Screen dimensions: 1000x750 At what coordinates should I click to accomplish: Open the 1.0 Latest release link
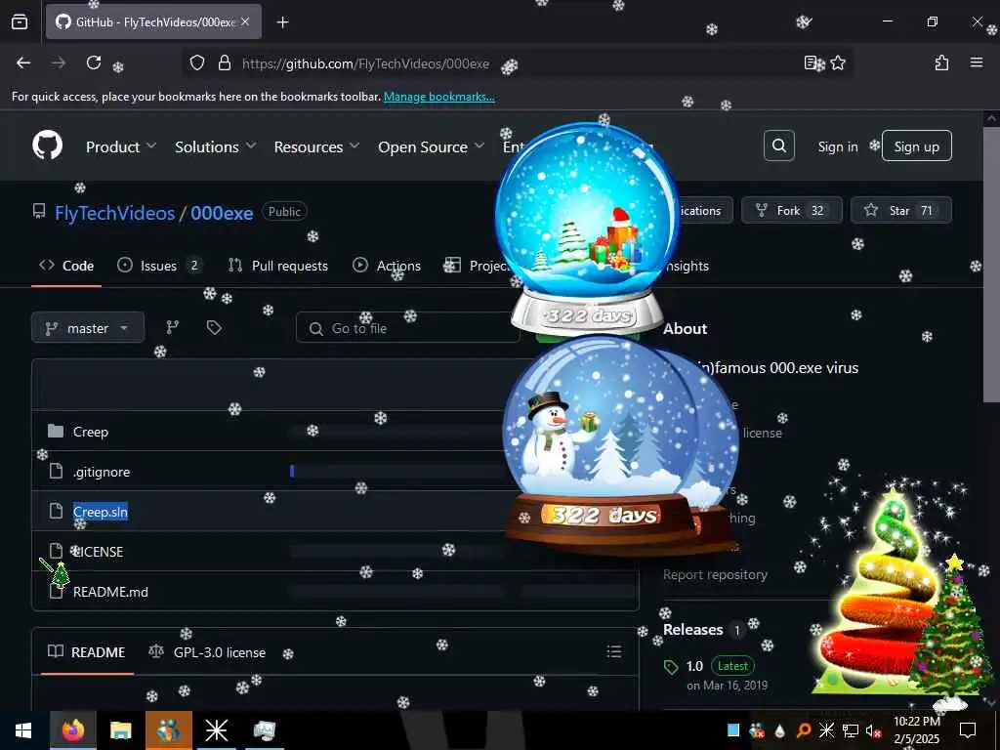(x=720, y=666)
